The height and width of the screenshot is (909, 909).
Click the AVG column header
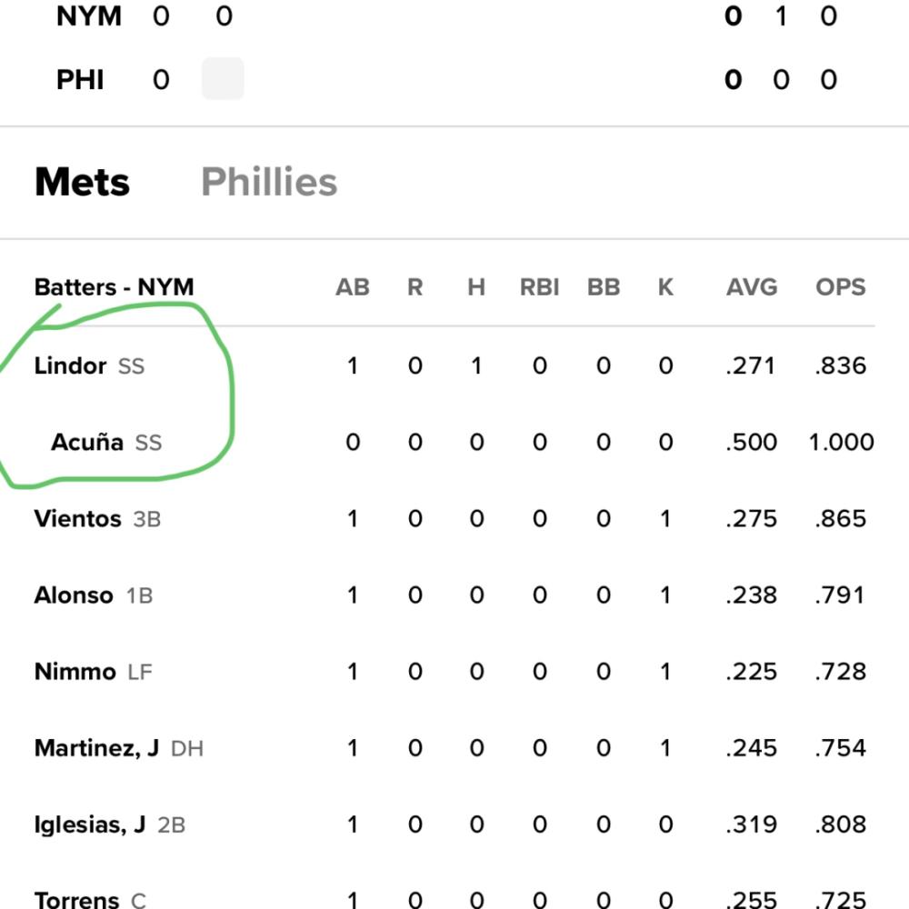pos(752,287)
